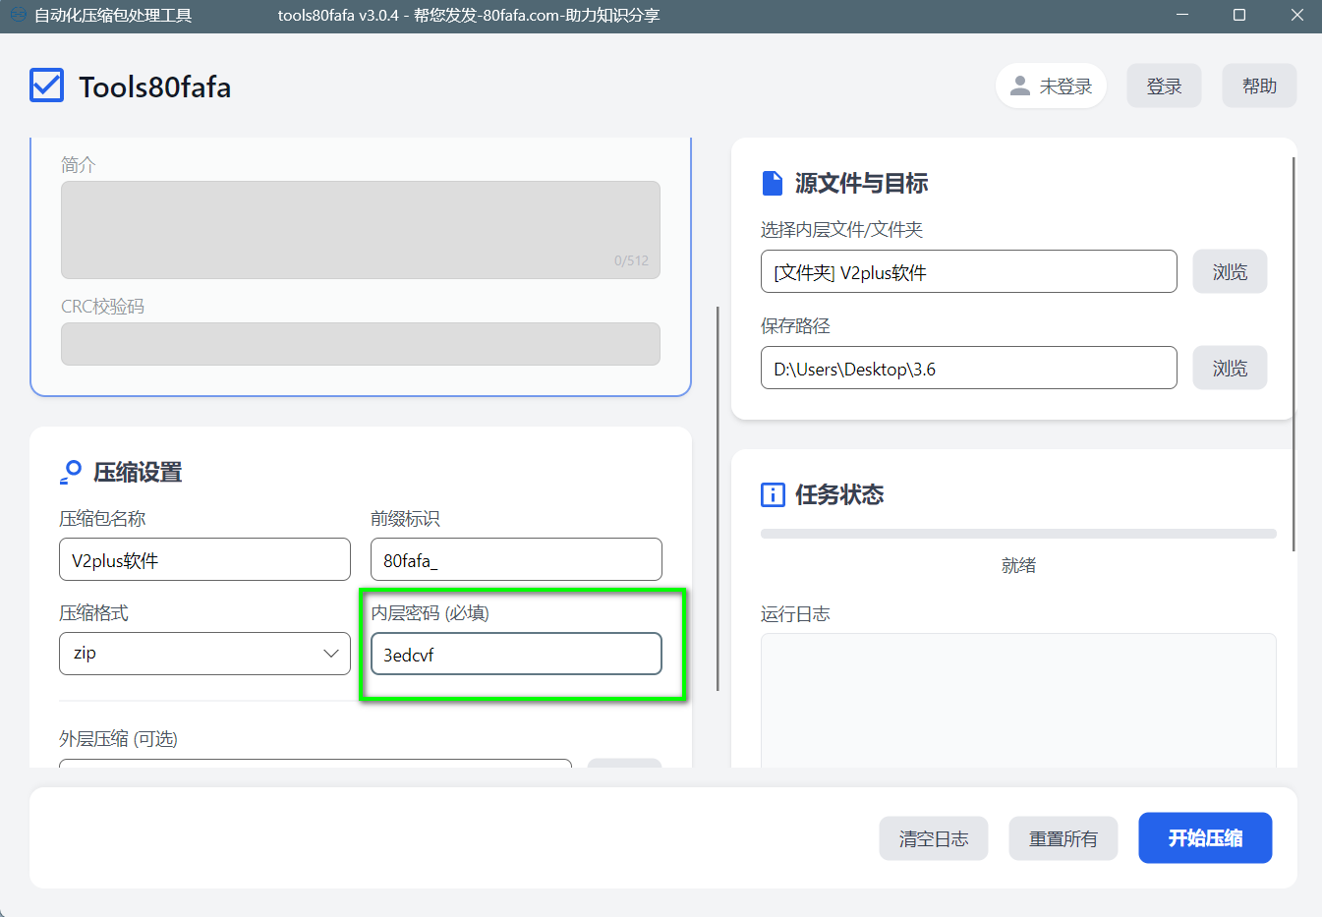The width and height of the screenshot is (1322, 917).
Task: Click the 压缩设置 section icon
Action: (71, 472)
